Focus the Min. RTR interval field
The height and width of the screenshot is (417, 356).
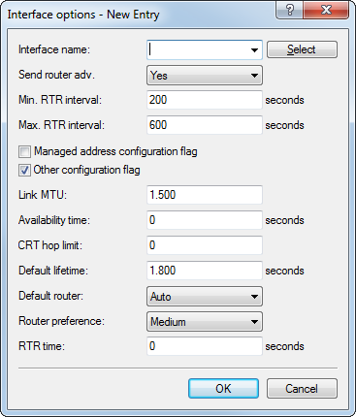coord(205,100)
